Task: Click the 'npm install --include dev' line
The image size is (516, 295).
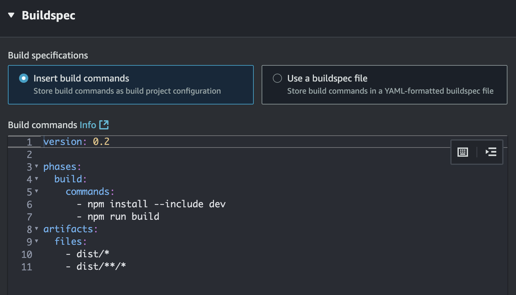Action: pyautogui.click(x=151, y=204)
